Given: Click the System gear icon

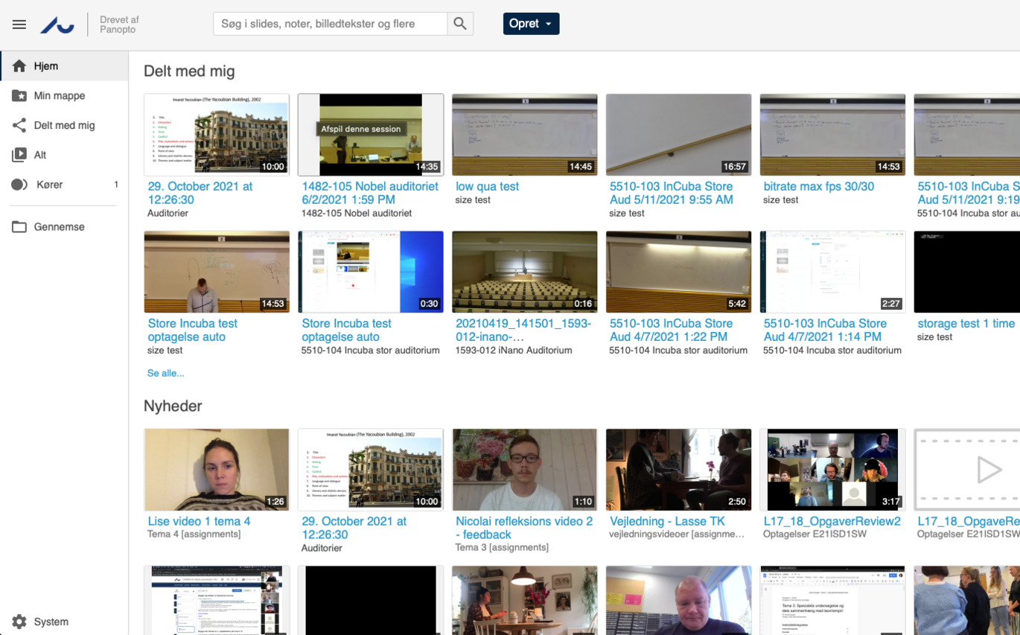Looking at the screenshot, I should tap(19, 622).
